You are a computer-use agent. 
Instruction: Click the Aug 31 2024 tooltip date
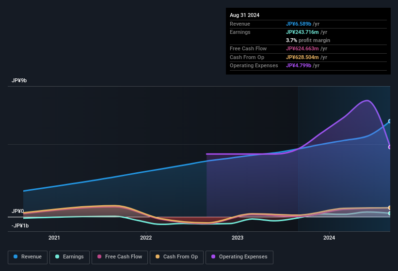coord(244,15)
